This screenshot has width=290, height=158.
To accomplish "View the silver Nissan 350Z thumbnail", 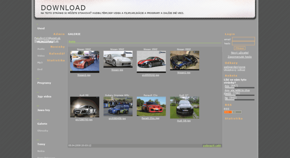I will (x=118, y=59).
